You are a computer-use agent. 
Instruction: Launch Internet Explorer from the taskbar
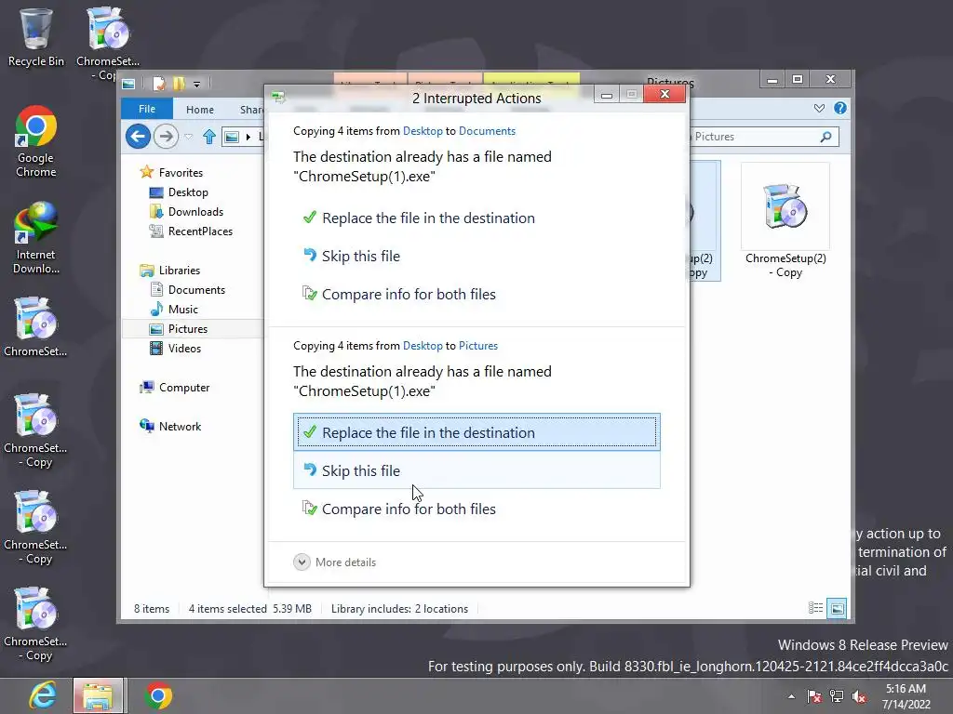[43, 695]
